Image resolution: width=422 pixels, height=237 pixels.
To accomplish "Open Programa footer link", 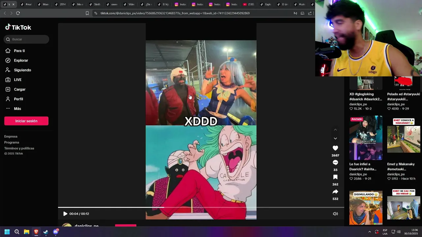I will pyautogui.click(x=12, y=143).
